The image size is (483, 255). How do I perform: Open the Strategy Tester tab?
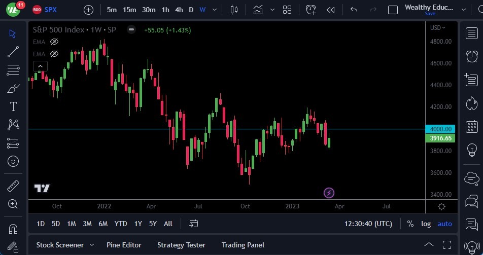(181, 245)
